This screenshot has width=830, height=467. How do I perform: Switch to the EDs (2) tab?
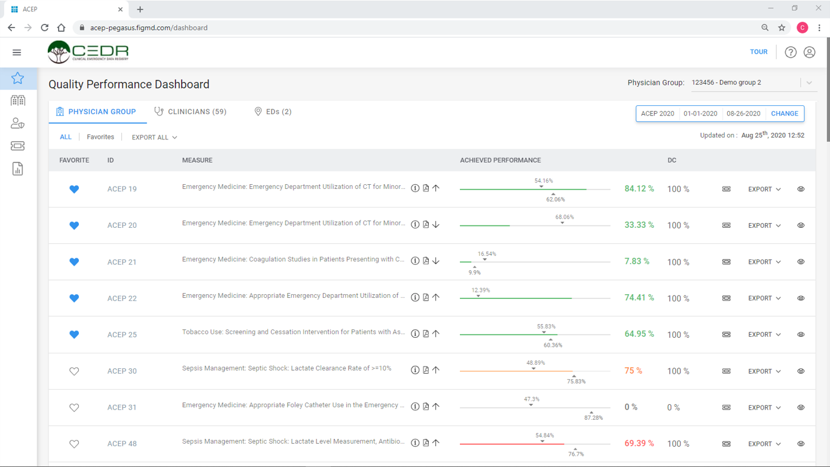(273, 112)
